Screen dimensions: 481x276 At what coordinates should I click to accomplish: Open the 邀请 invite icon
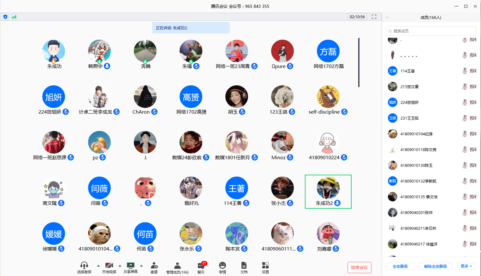point(154,267)
